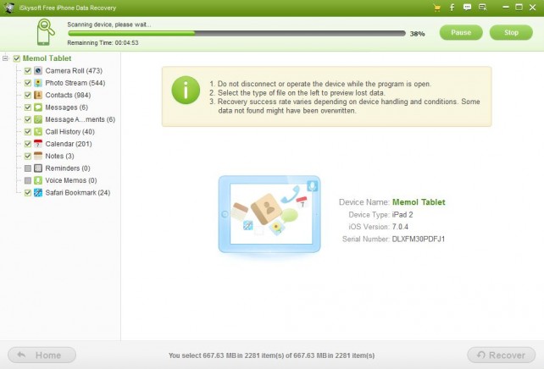Toggle the Message Attachments checkbox
Image resolution: width=544 pixels, height=369 pixels.
(28, 119)
